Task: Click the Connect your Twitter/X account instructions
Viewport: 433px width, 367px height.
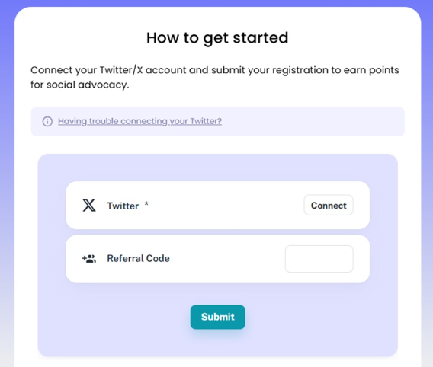Action: coord(214,77)
